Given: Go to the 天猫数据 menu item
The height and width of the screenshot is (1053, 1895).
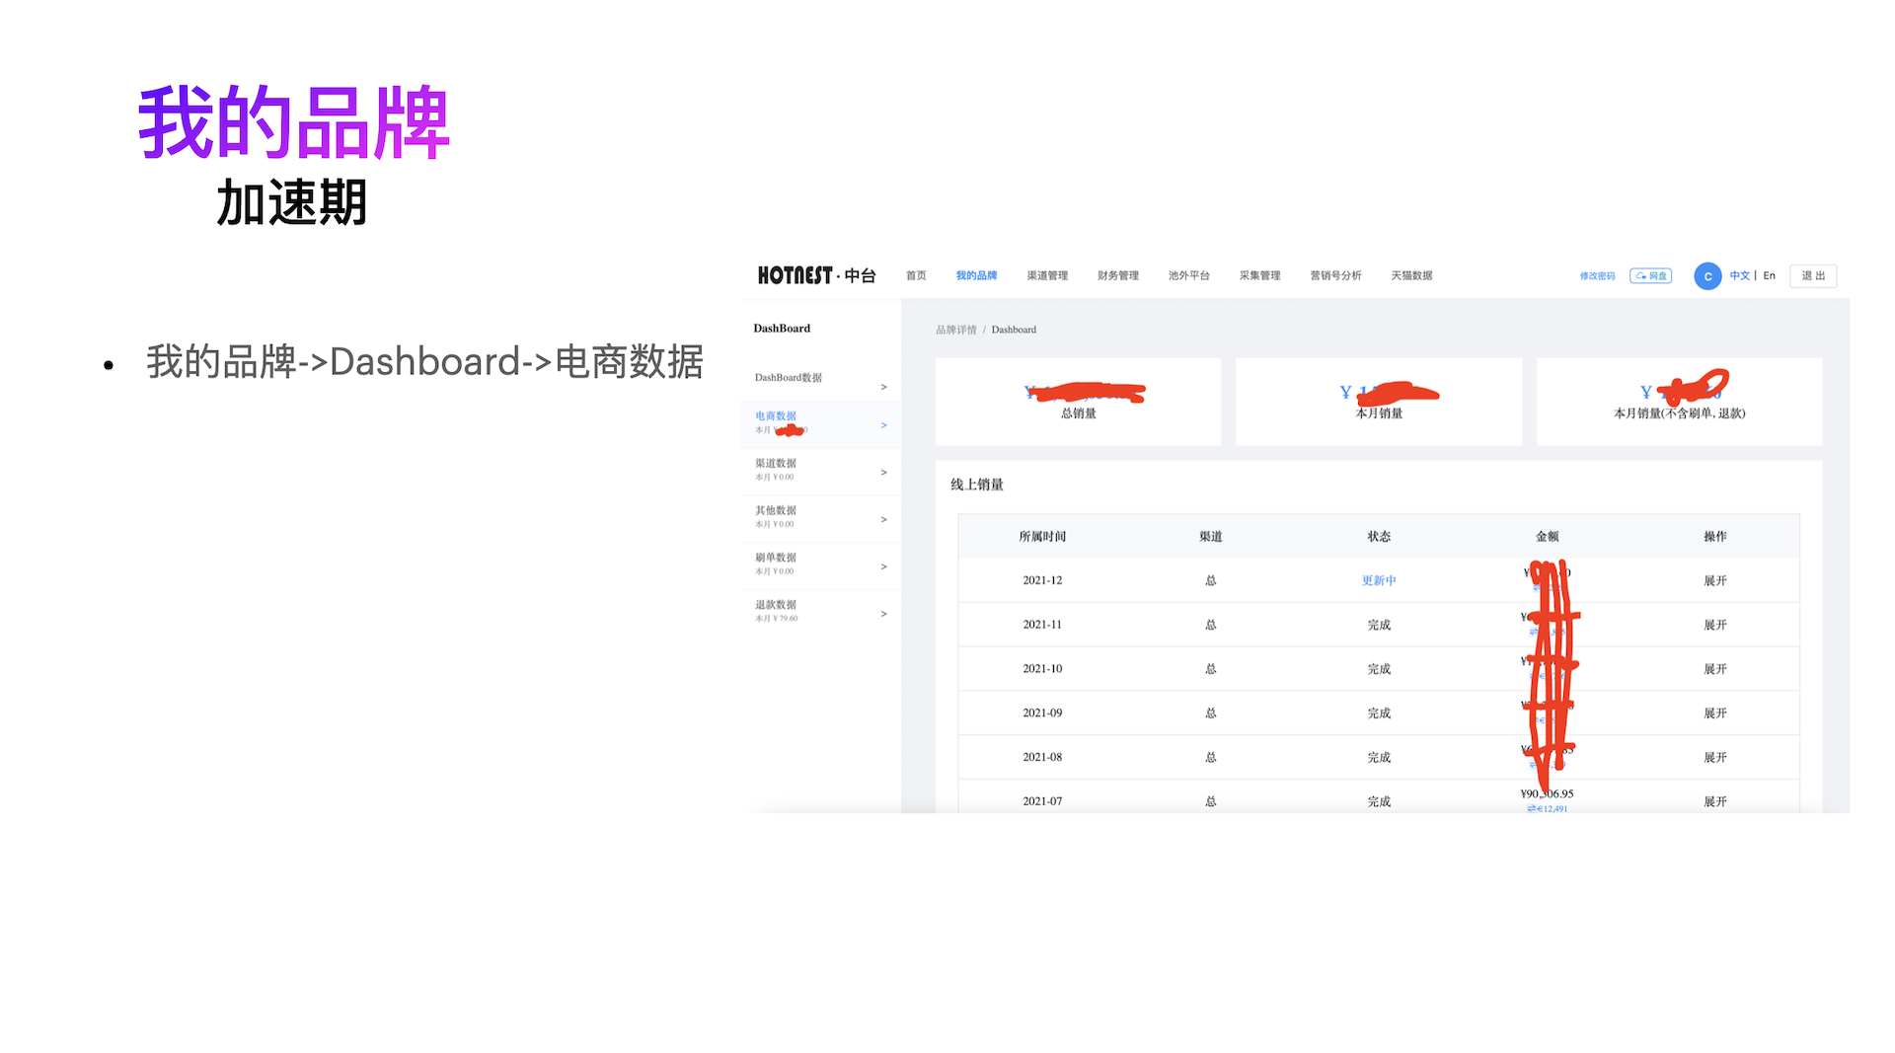Looking at the screenshot, I should (x=1411, y=276).
